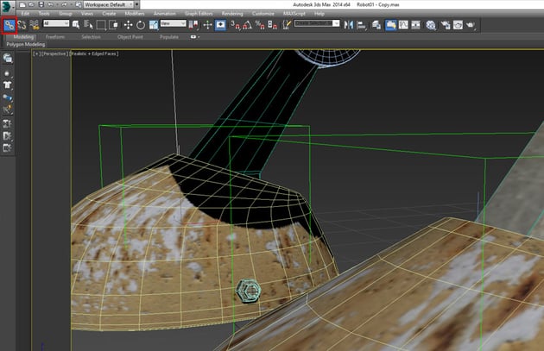Toggle Select and Manipulate mode

206,25
